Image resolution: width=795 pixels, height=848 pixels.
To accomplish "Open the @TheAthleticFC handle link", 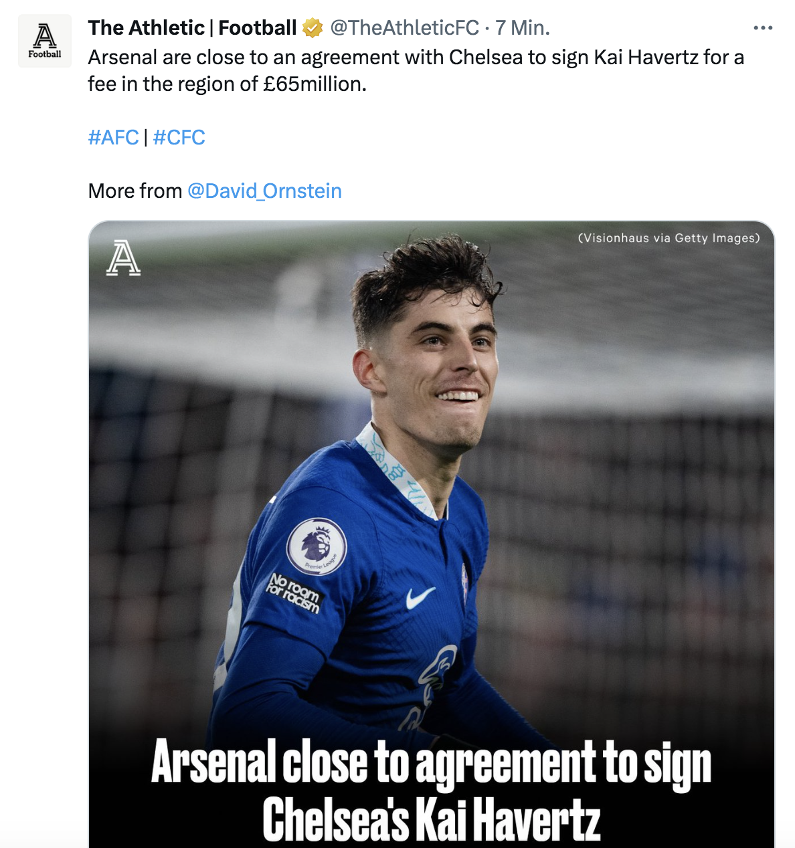I will 404,28.
